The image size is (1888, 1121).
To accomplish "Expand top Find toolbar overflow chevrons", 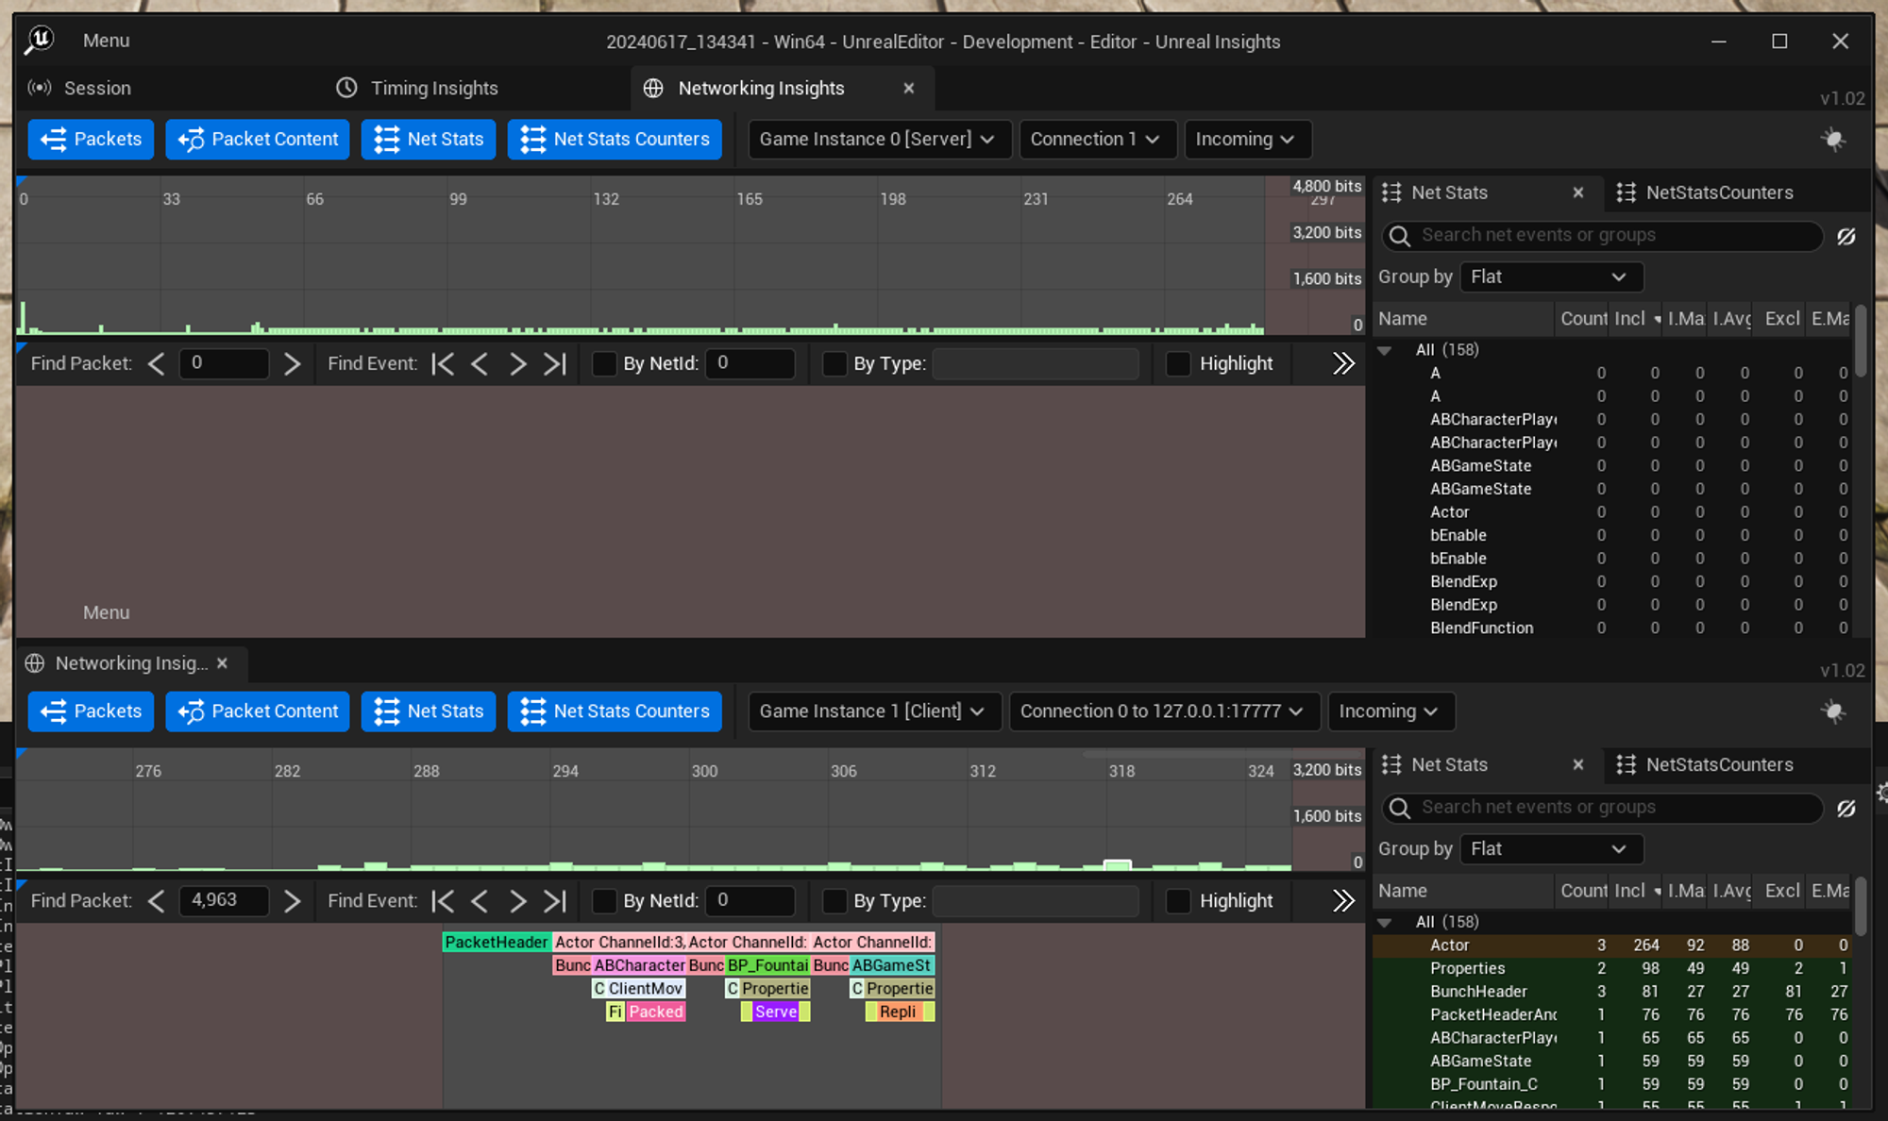I will (1343, 363).
